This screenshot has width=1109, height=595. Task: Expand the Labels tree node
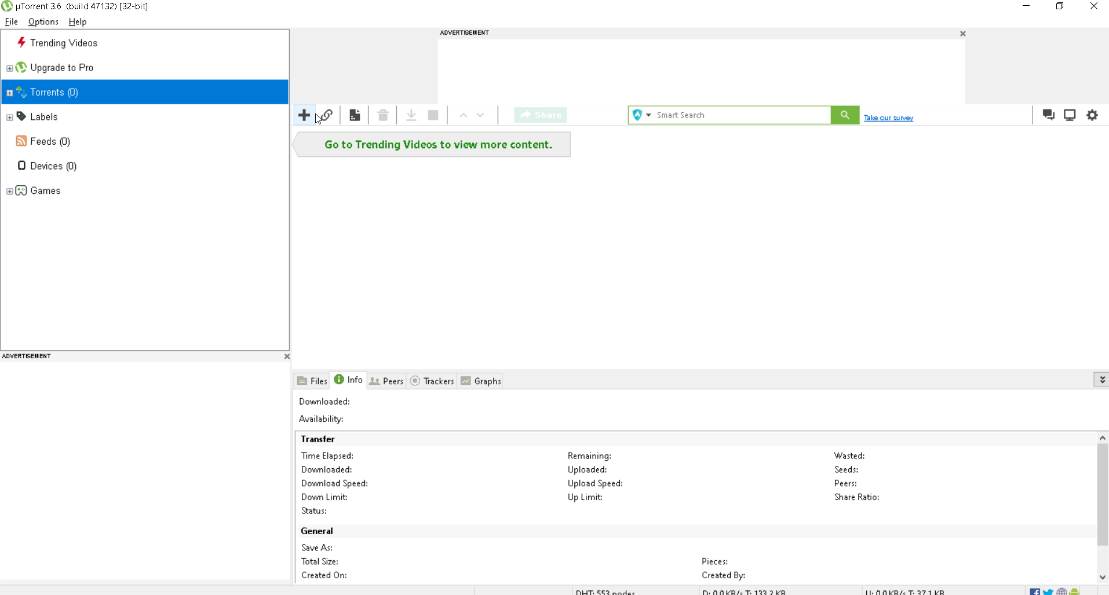9,117
